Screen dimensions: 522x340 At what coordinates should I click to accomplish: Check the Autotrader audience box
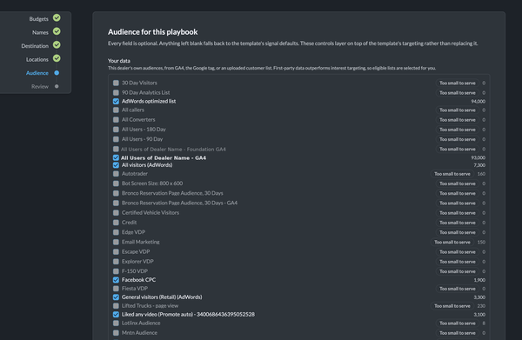click(116, 174)
